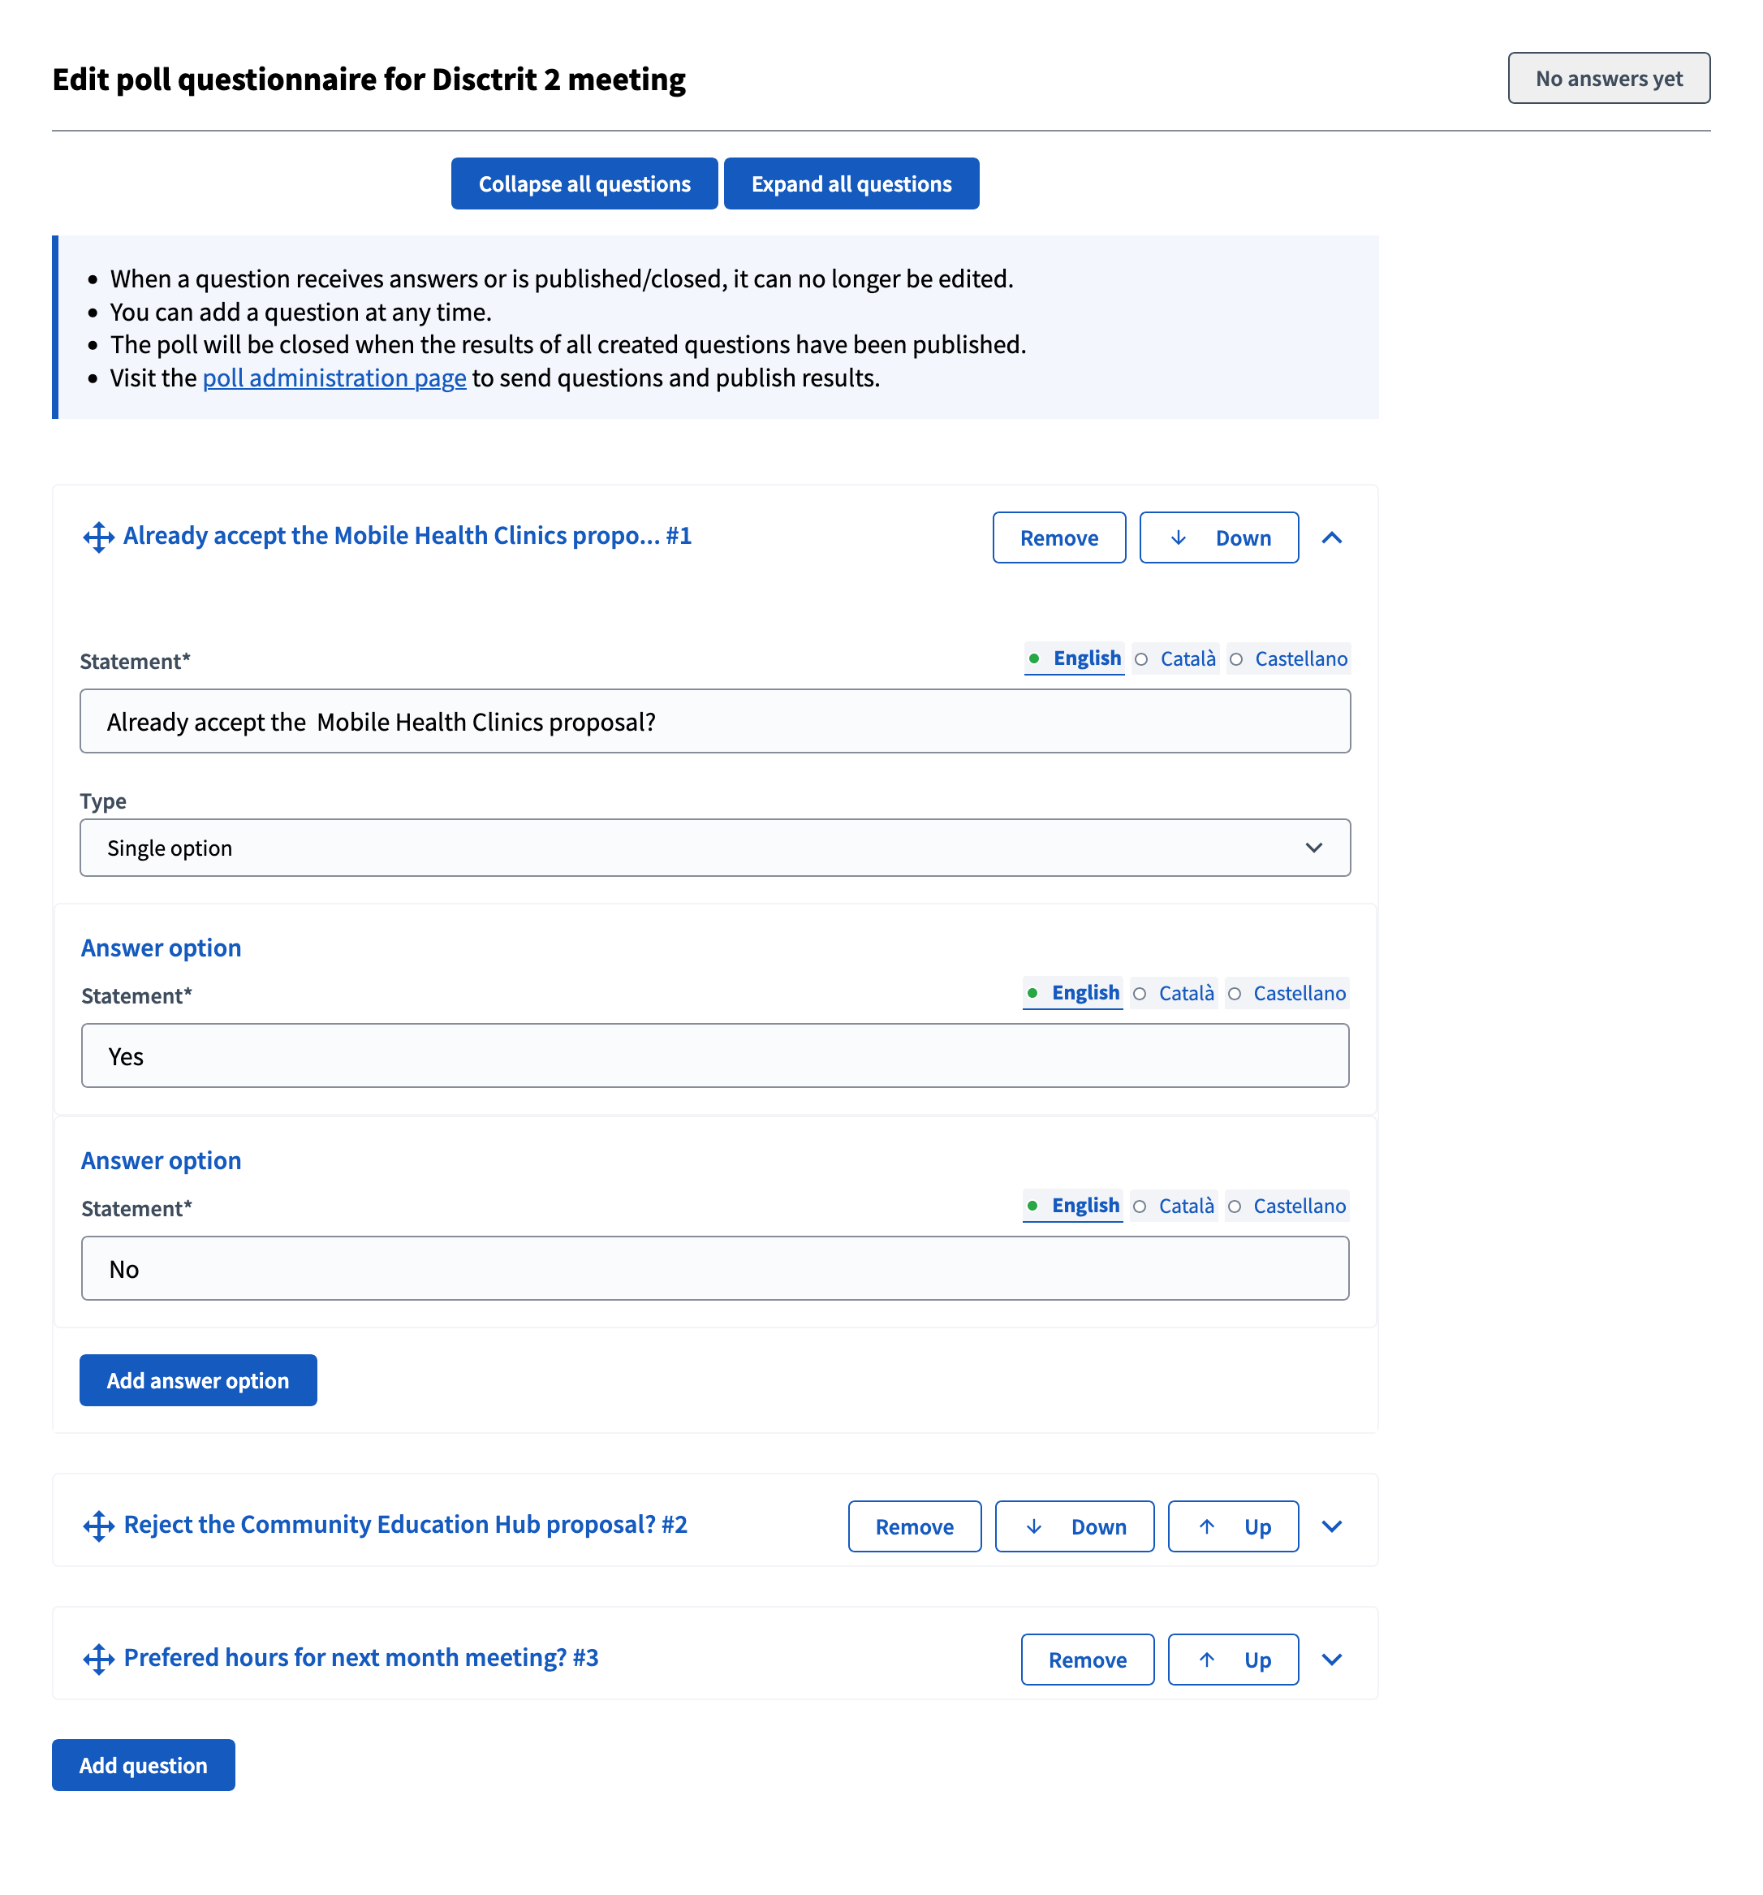The width and height of the screenshot is (1763, 1895).
Task: Click the drag handle icon for question #3
Action: (x=99, y=1659)
